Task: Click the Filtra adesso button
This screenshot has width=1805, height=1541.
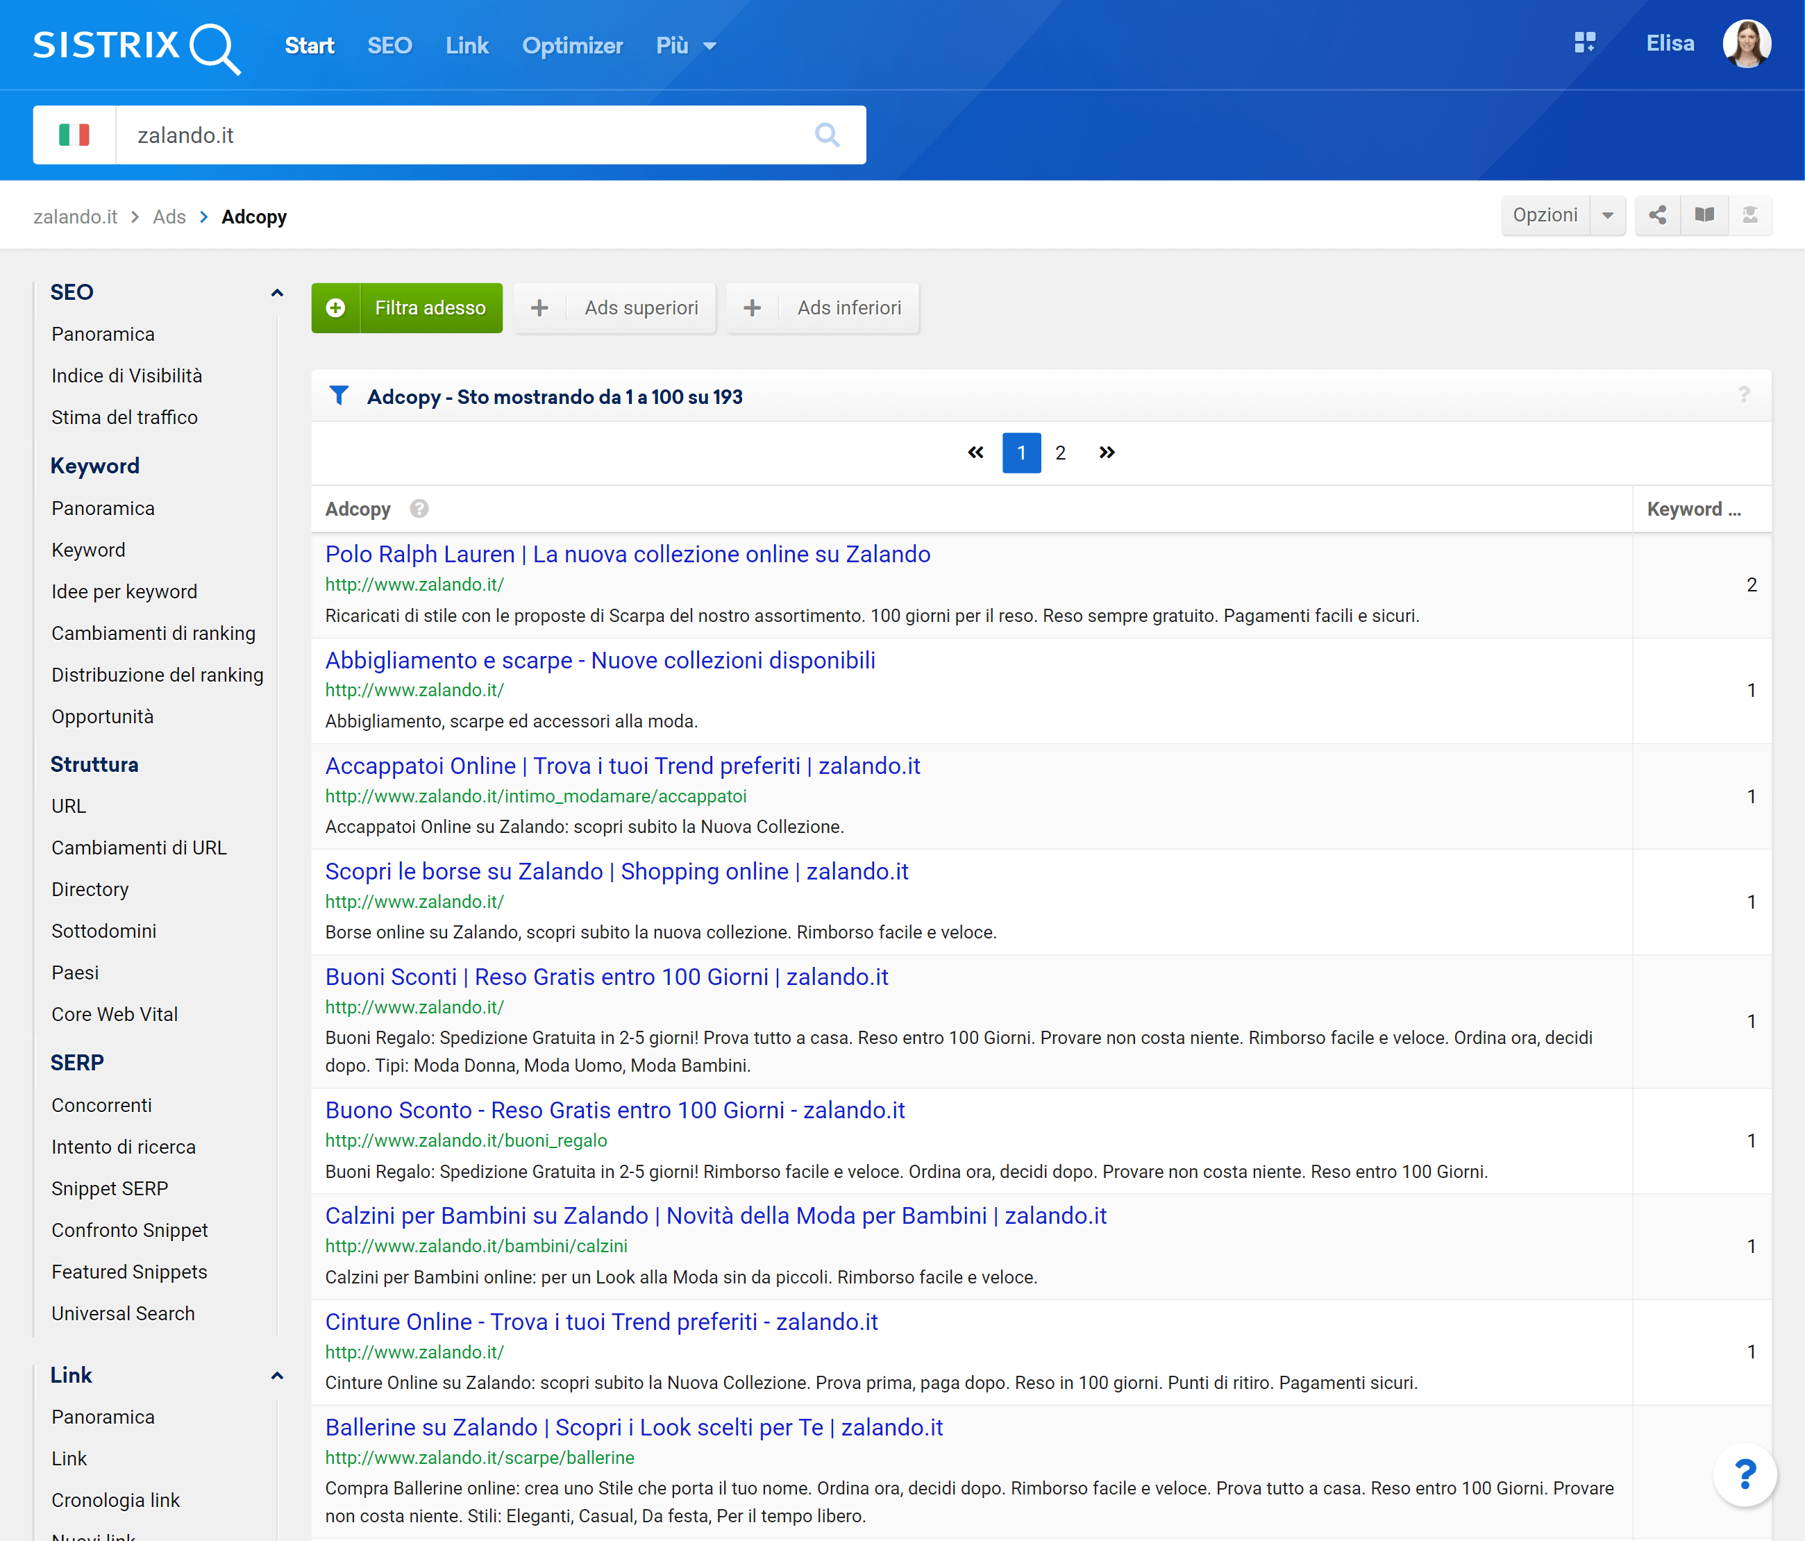Action: coord(407,308)
